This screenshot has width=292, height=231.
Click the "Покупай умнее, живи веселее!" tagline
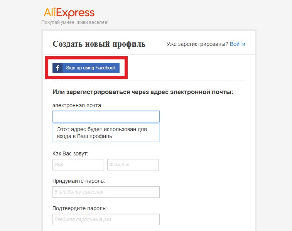pos(75,22)
